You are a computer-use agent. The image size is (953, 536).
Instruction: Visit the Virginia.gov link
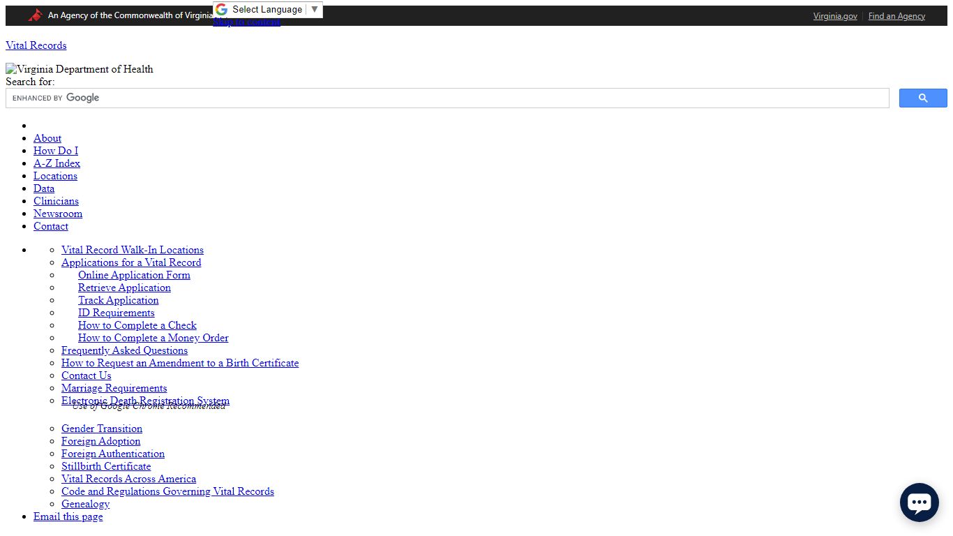[x=835, y=16]
